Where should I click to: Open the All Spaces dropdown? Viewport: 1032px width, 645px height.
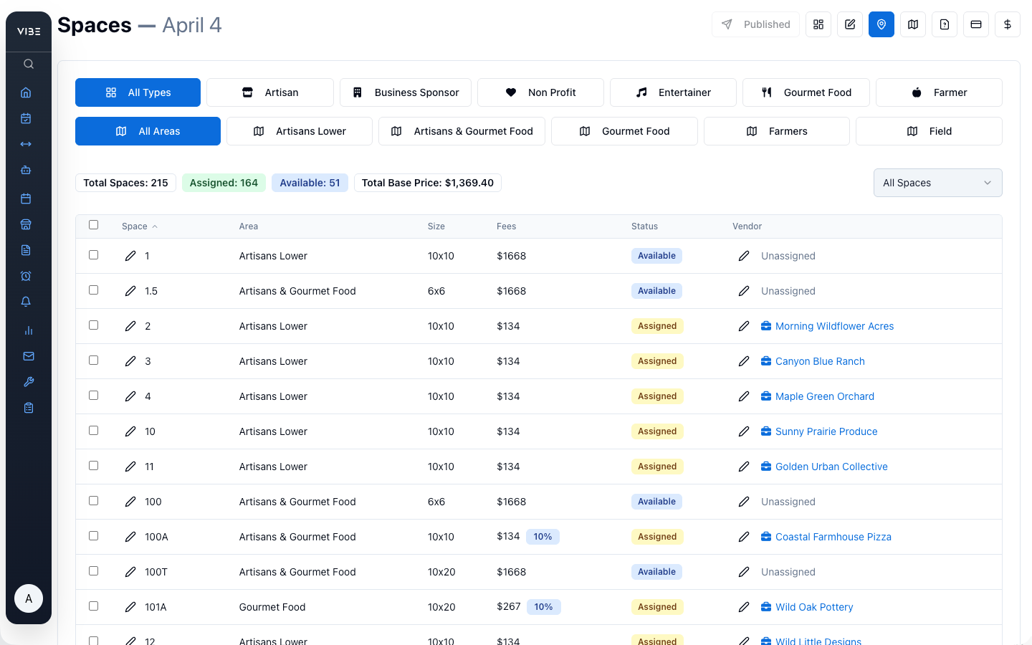pos(937,183)
